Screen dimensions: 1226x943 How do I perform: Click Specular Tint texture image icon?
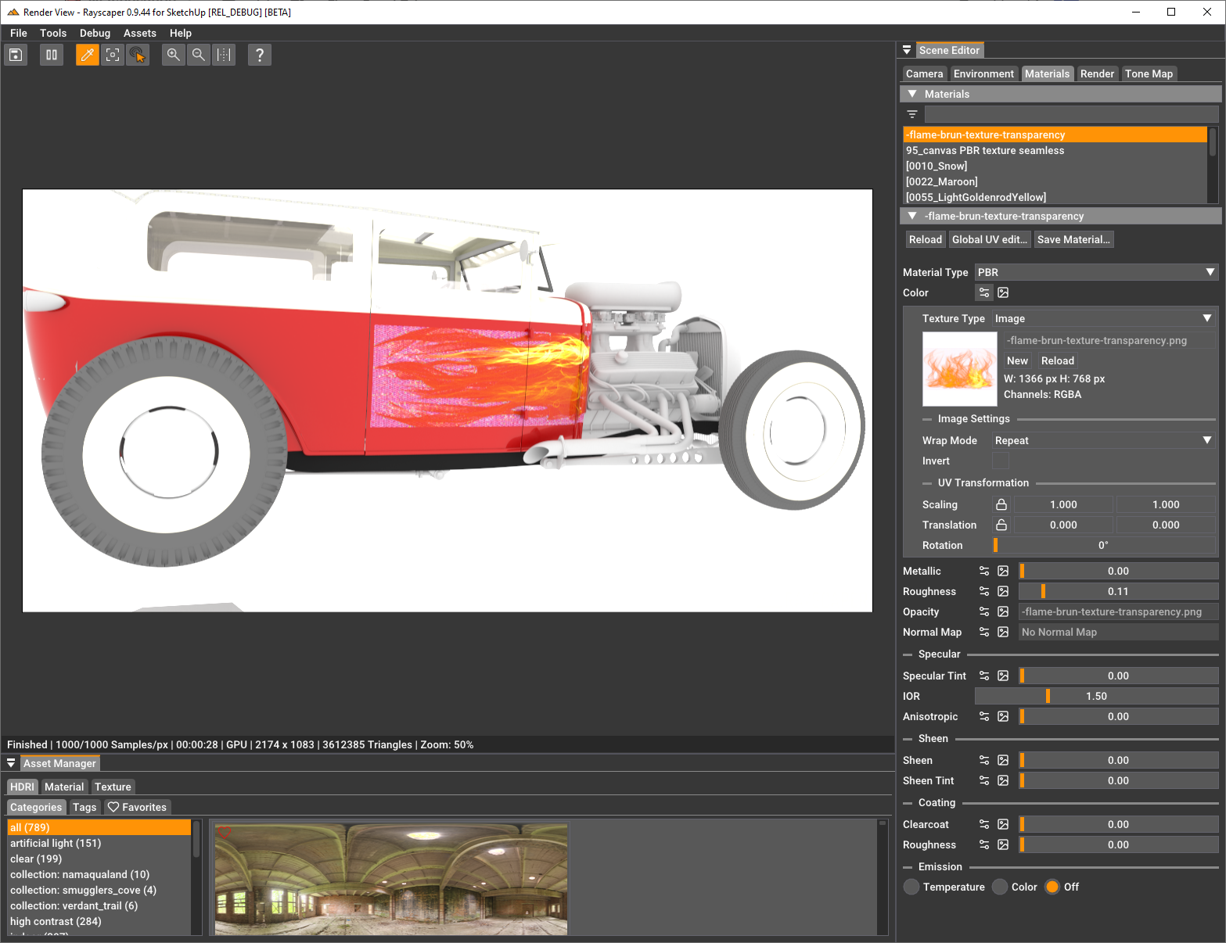[x=1003, y=676]
